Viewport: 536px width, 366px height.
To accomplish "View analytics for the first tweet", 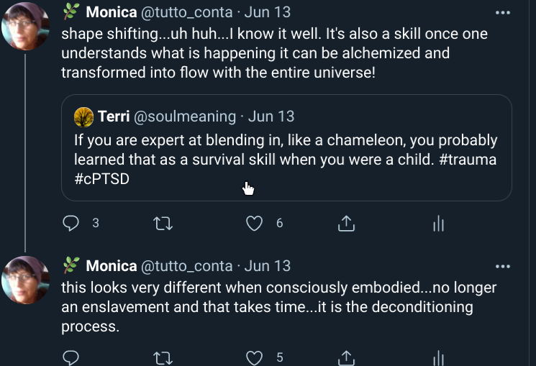I will [438, 224].
